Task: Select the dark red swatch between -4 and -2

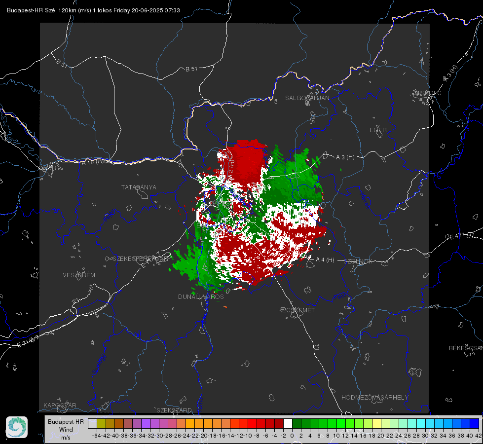Action: 279,423
